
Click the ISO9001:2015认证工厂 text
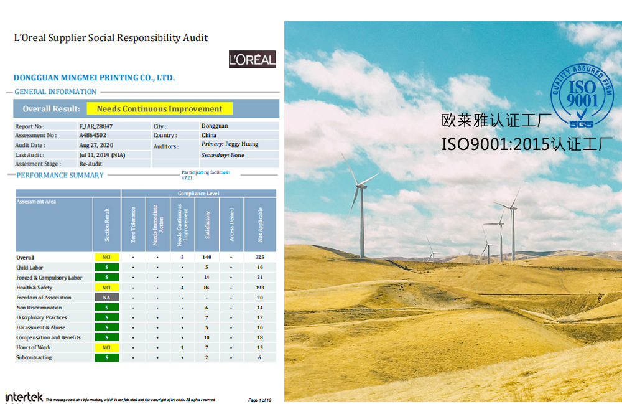[x=527, y=144]
